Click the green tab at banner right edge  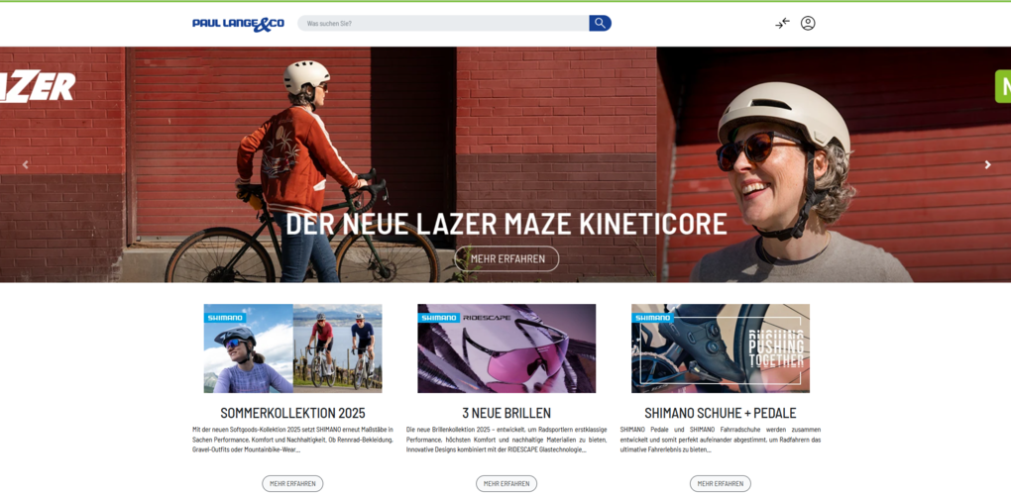[1003, 86]
